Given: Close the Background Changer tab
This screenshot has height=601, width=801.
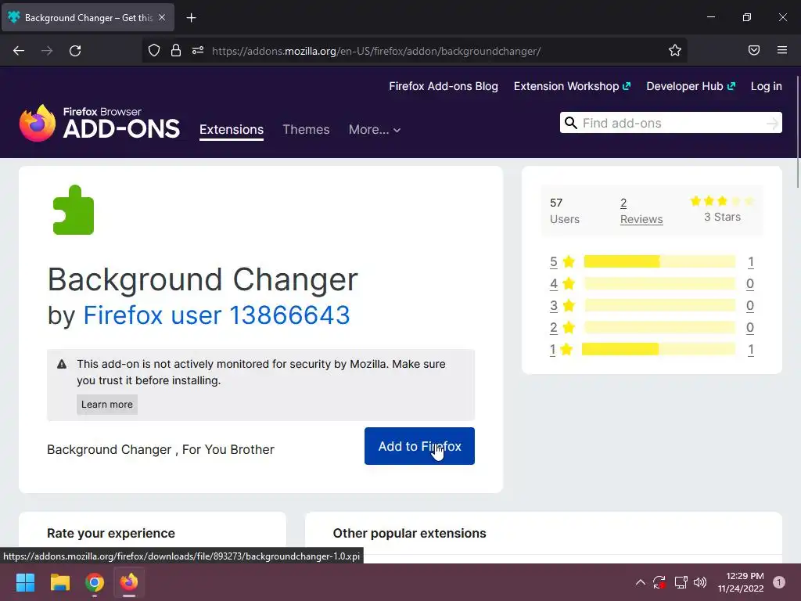Looking at the screenshot, I should [x=162, y=17].
